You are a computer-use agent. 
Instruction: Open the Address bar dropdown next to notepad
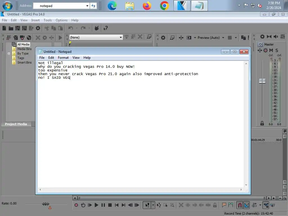[87, 6]
